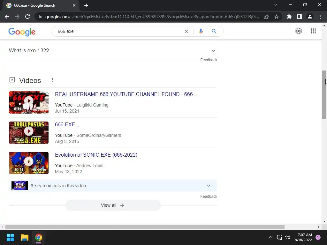This screenshot has height=245, width=327.
Task: Click the Chrome taskbar icon
Action: point(39,237)
